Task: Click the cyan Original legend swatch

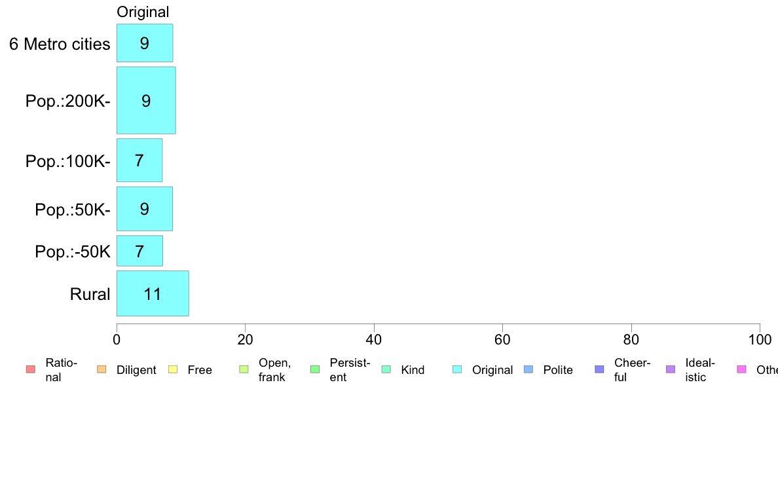Action: point(457,369)
